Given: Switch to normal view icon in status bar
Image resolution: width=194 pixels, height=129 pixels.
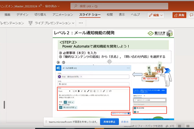Looking at the screenshot, I should tap(179, 126).
